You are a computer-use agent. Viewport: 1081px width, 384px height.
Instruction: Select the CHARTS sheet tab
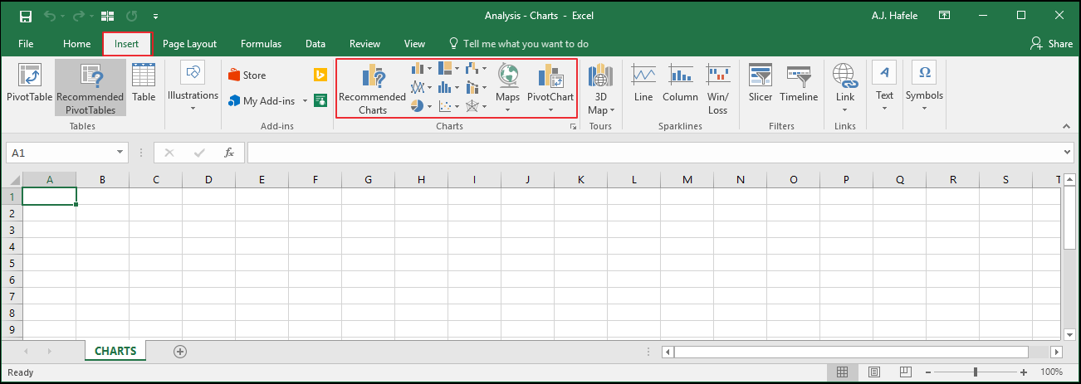(x=115, y=351)
